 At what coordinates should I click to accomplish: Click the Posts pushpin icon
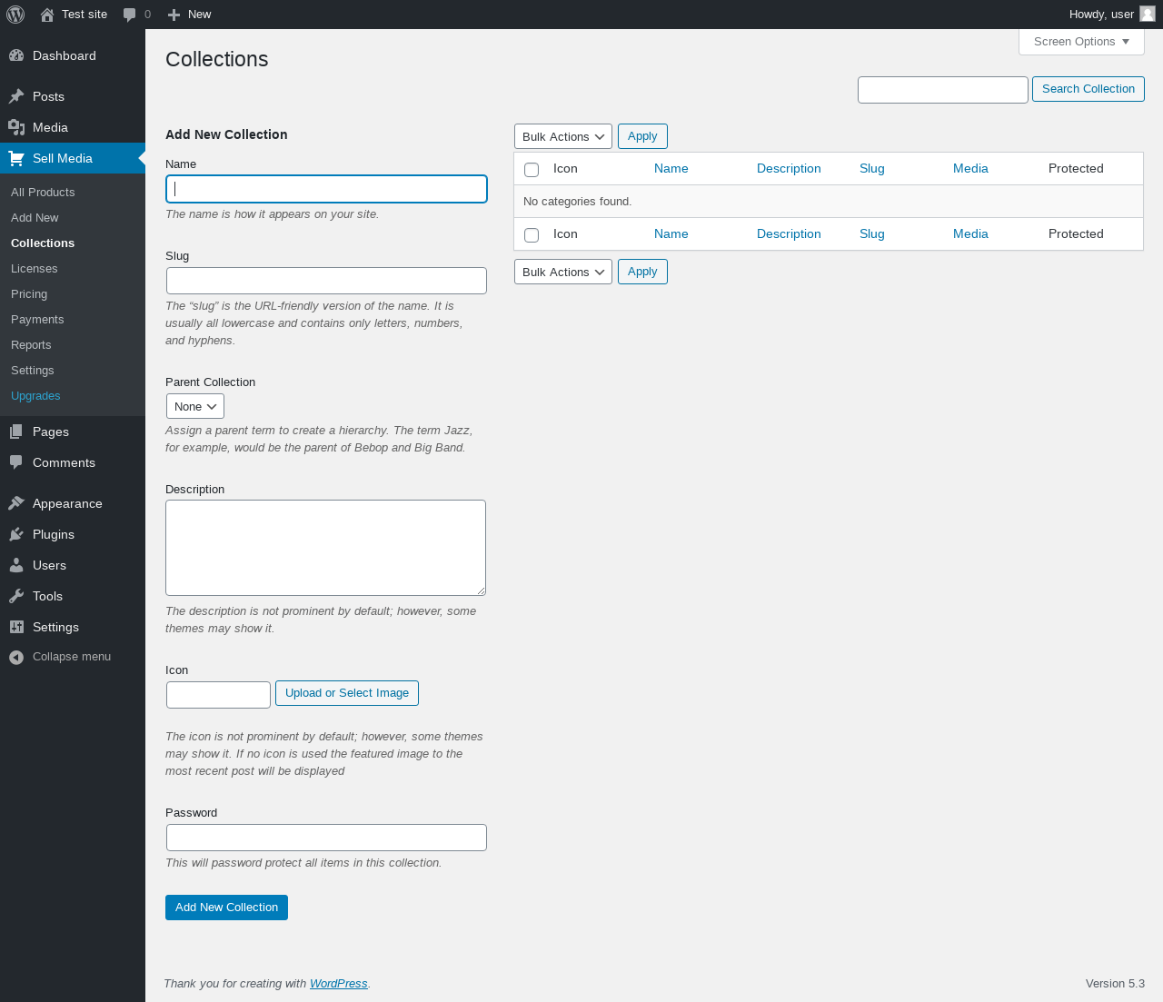16,96
